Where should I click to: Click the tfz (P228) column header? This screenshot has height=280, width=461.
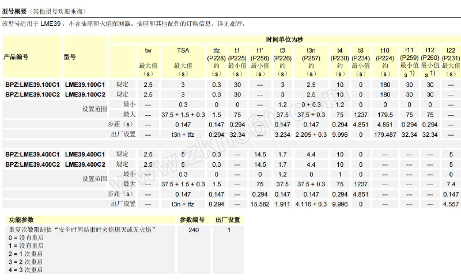pyautogui.click(x=217, y=62)
